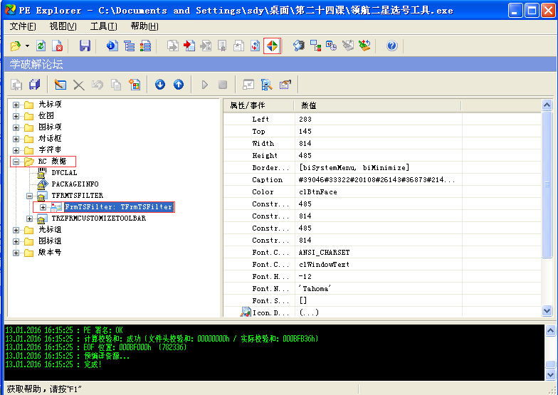Click property grid scrollbar down arrow
Viewport: 558px width, 395px height.
click(x=547, y=310)
